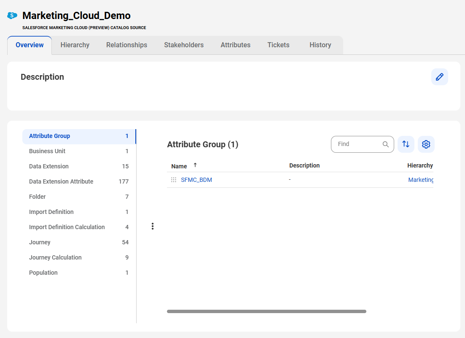This screenshot has height=338, width=465.
Task: Select Import Definition category
Action: pyautogui.click(x=79, y=212)
